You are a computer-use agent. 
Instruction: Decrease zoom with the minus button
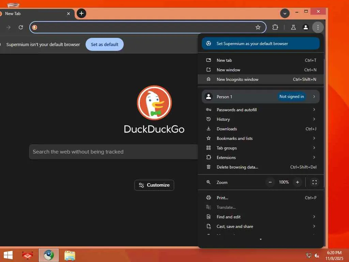[x=270, y=182]
